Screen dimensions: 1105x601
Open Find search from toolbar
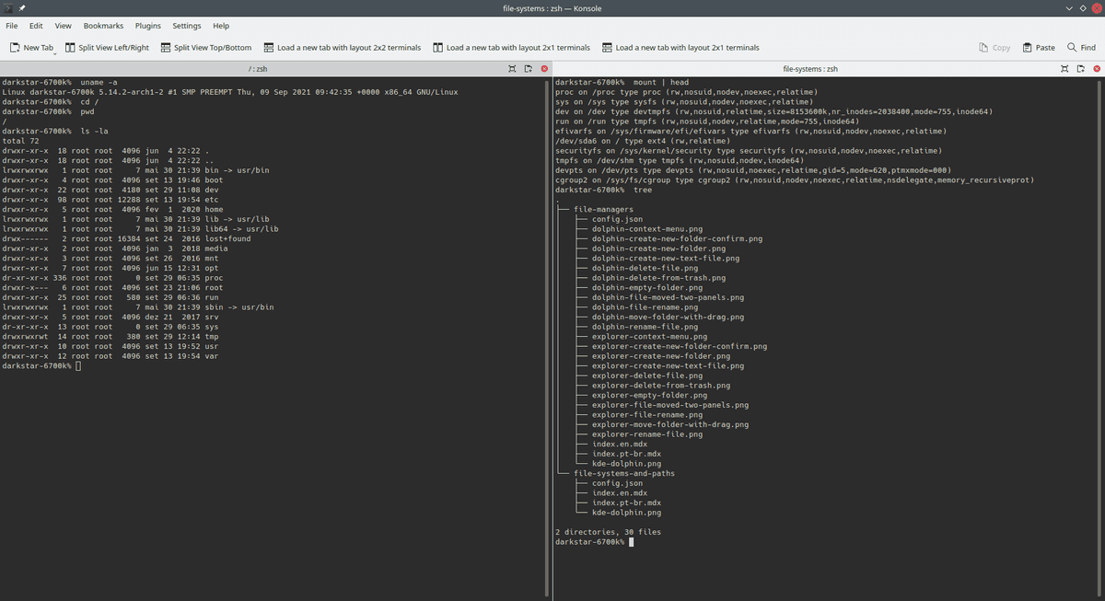[x=1081, y=48]
